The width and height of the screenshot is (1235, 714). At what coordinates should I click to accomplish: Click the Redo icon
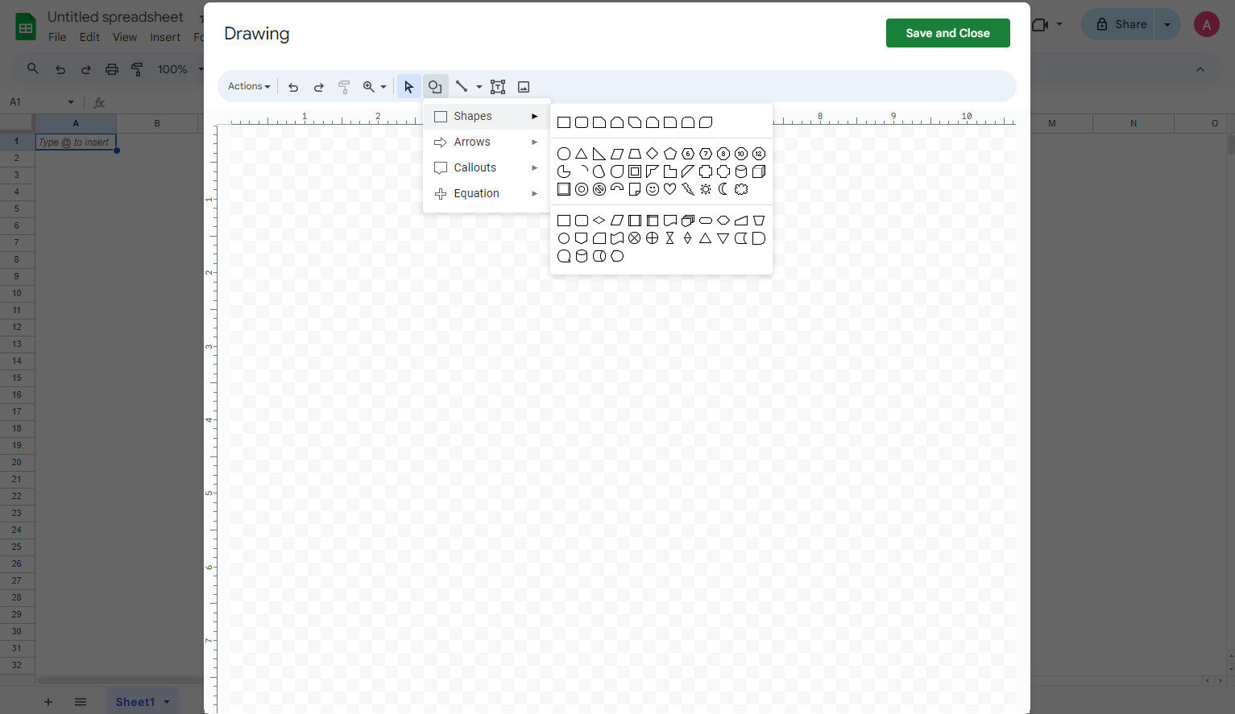pos(318,86)
